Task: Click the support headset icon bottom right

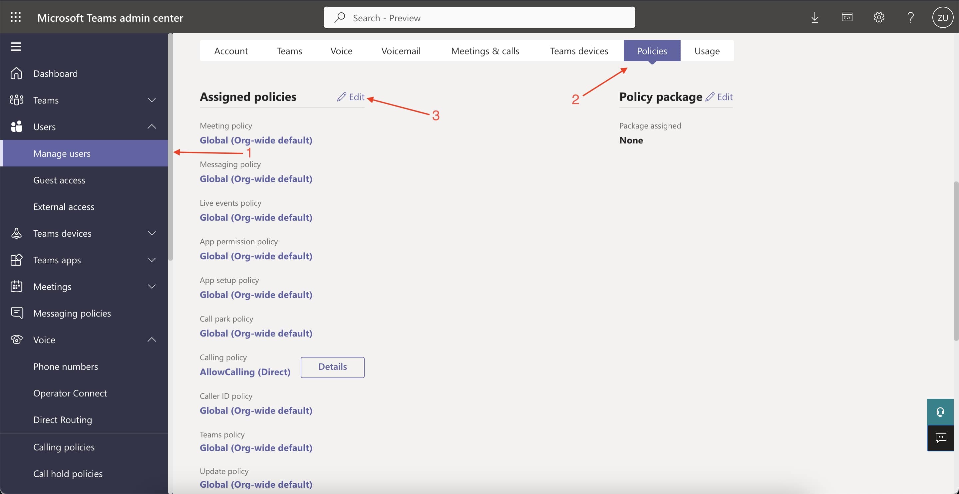Action: pyautogui.click(x=940, y=411)
